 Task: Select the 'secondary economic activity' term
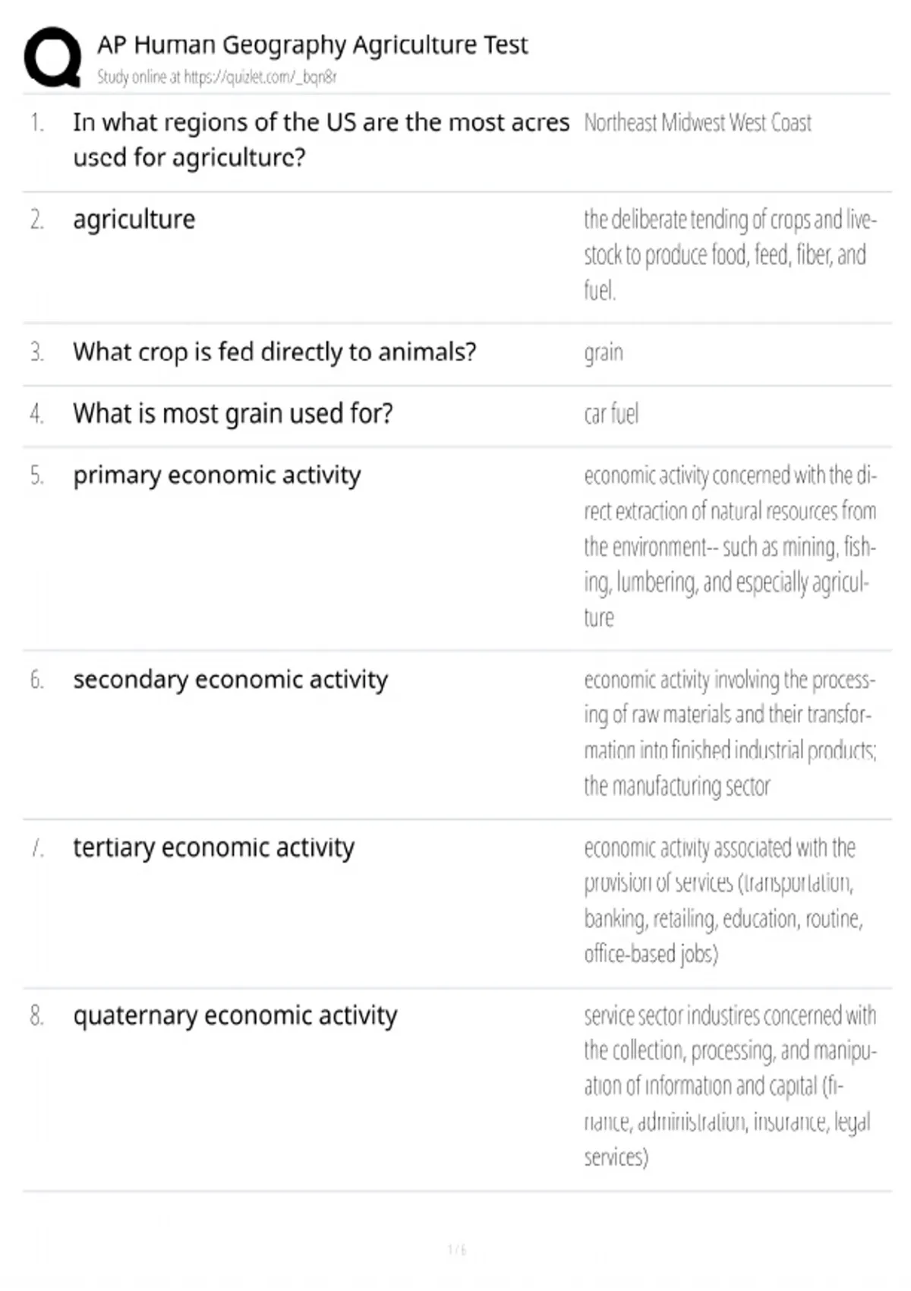pyautogui.click(x=230, y=680)
